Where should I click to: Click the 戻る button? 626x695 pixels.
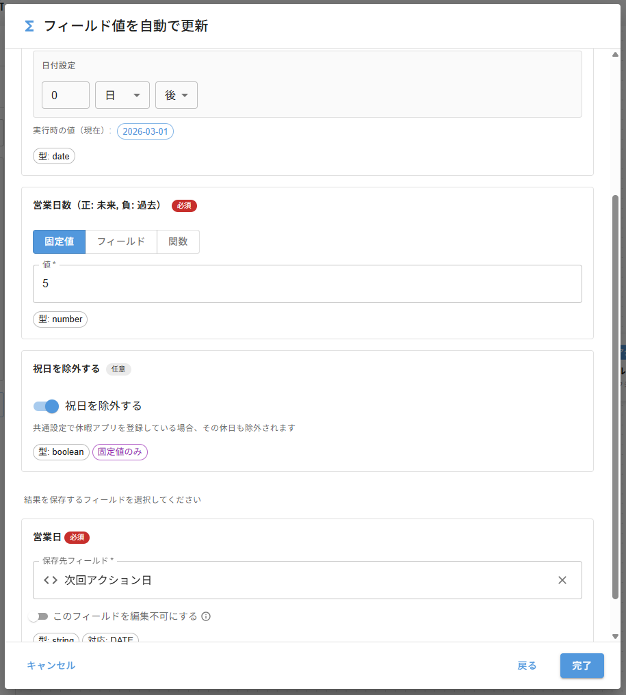[527, 666]
